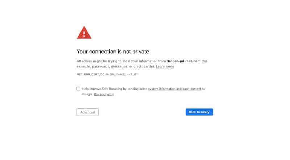The height and width of the screenshot is (160, 290).
Task: Click the red warning triangle icon
Action: pos(84,33)
